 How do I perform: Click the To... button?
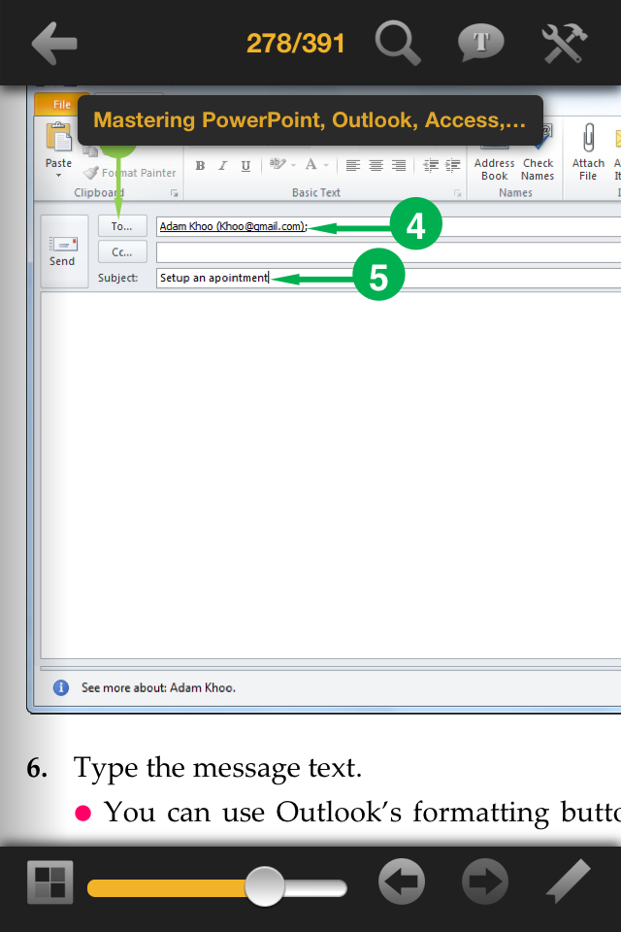point(122,226)
